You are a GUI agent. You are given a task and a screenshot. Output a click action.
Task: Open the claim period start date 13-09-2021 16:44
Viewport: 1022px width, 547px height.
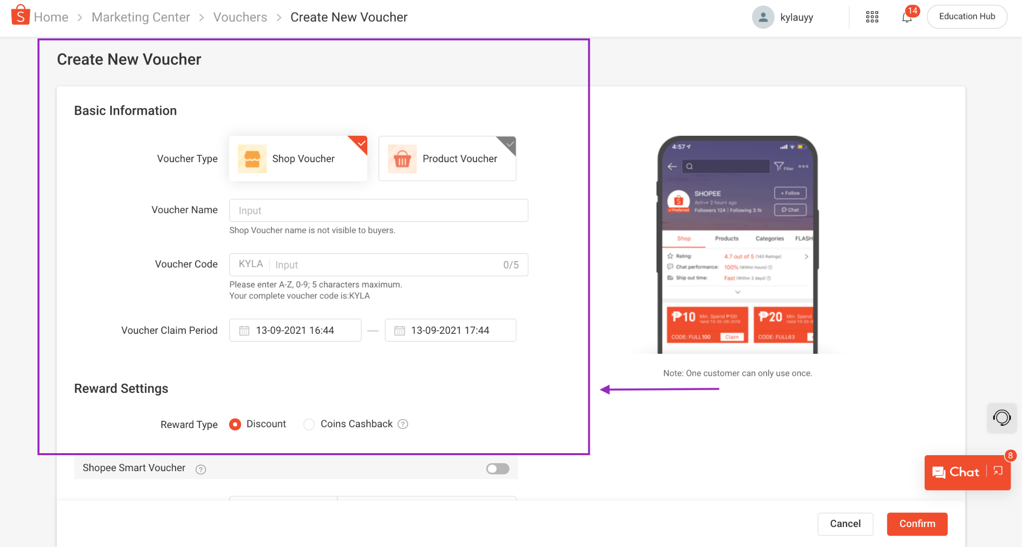[x=295, y=330]
